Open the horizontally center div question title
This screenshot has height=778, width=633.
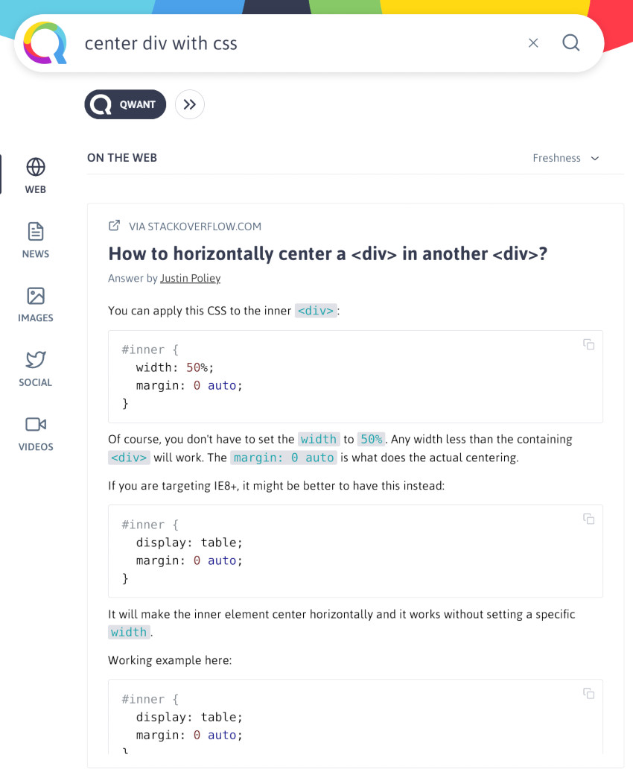[x=328, y=253]
